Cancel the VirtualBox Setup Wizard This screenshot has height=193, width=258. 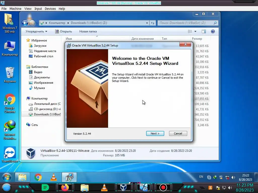pos(178,133)
